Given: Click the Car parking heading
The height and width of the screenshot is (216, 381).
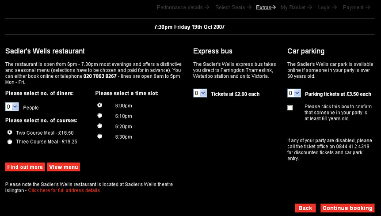Looking at the screenshot, I should 306,51.
